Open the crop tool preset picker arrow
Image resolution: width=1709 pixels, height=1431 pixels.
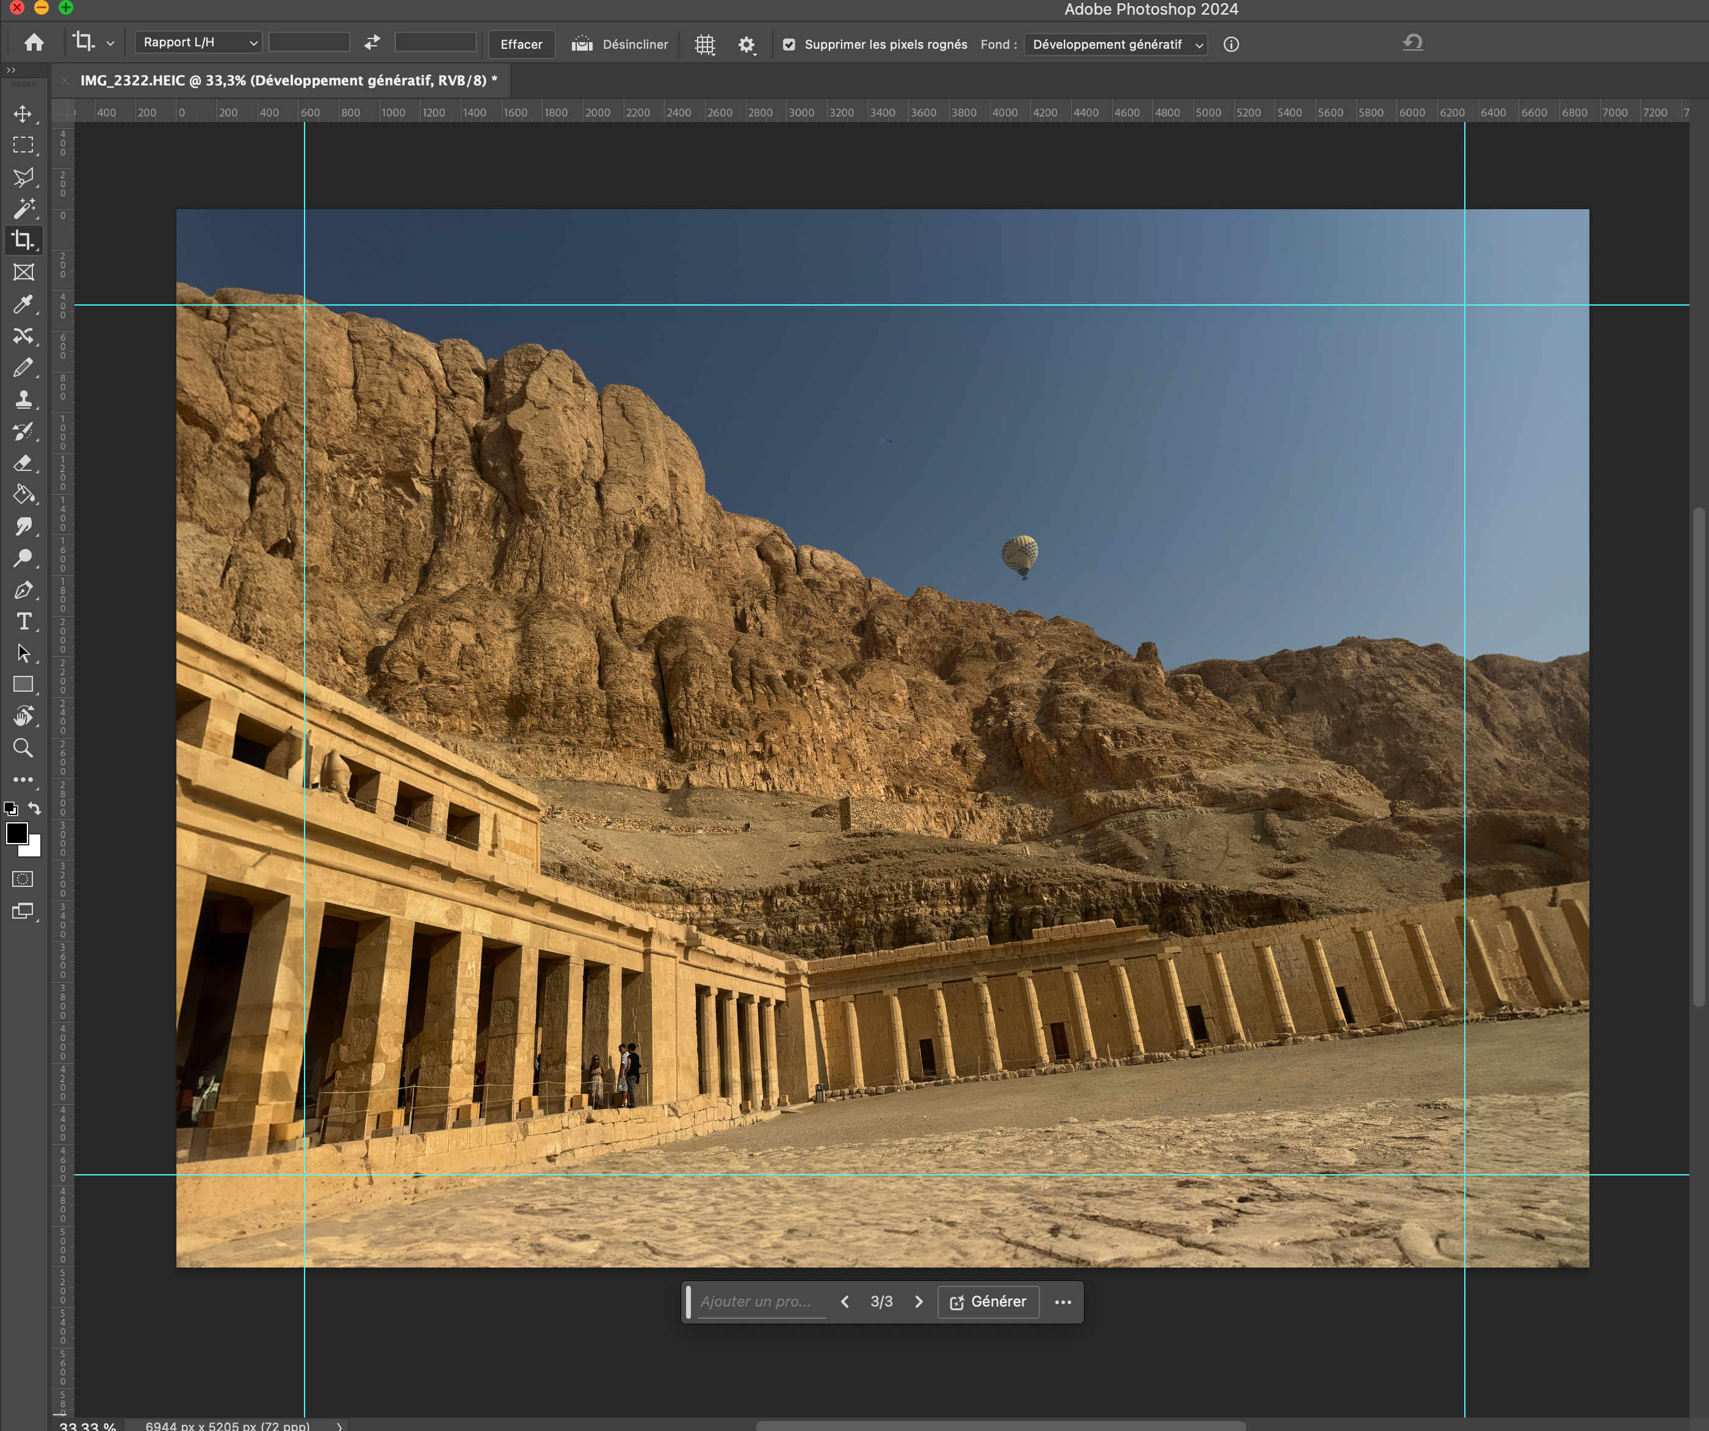tap(110, 43)
